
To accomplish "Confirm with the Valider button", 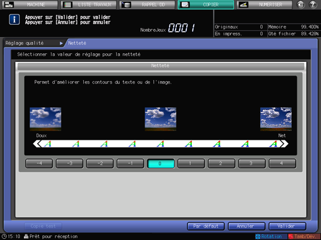I will pyautogui.click(x=287, y=226).
